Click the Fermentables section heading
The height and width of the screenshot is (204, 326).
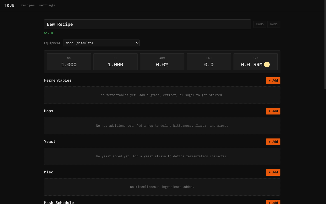58,80
